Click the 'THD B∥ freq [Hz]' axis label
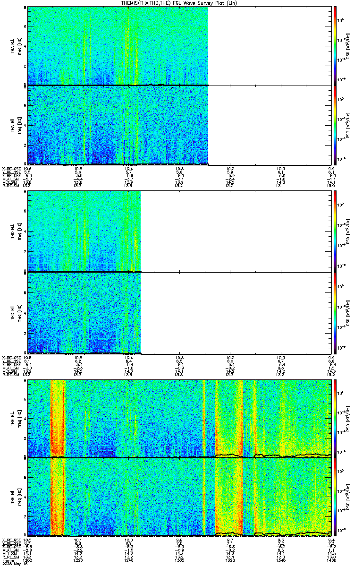This screenshot has width=354, height=567. pyautogui.click(x=17, y=312)
